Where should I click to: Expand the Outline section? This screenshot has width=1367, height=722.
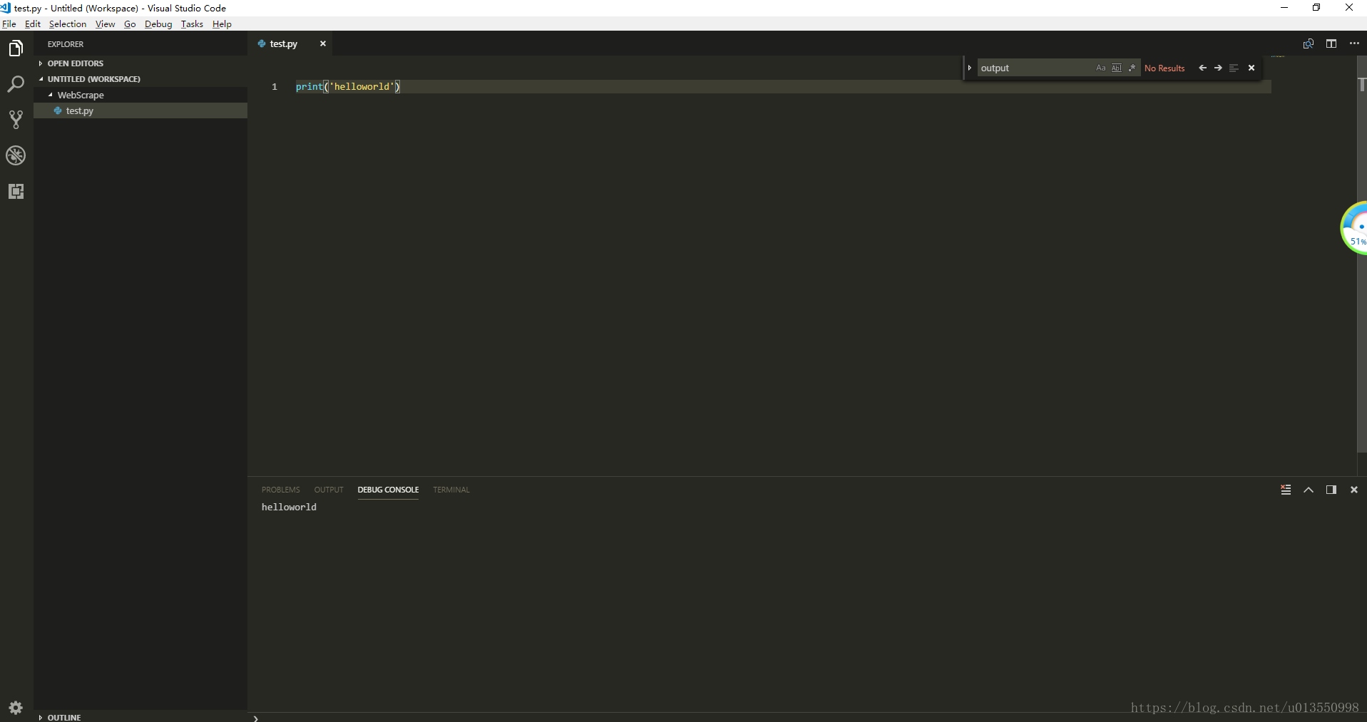click(x=41, y=717)
